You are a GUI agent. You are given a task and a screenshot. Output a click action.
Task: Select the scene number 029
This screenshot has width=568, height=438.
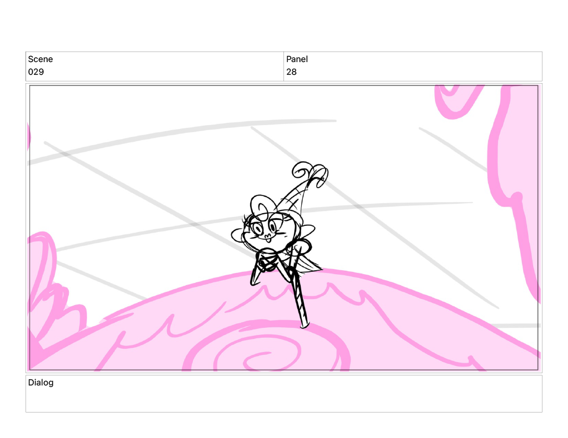(x=36, y=72)
